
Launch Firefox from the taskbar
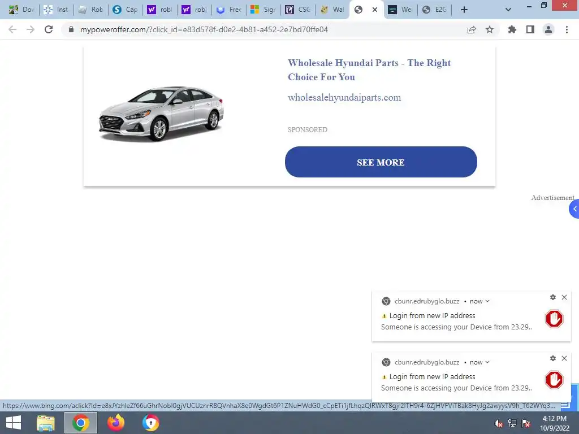[116, 423]
